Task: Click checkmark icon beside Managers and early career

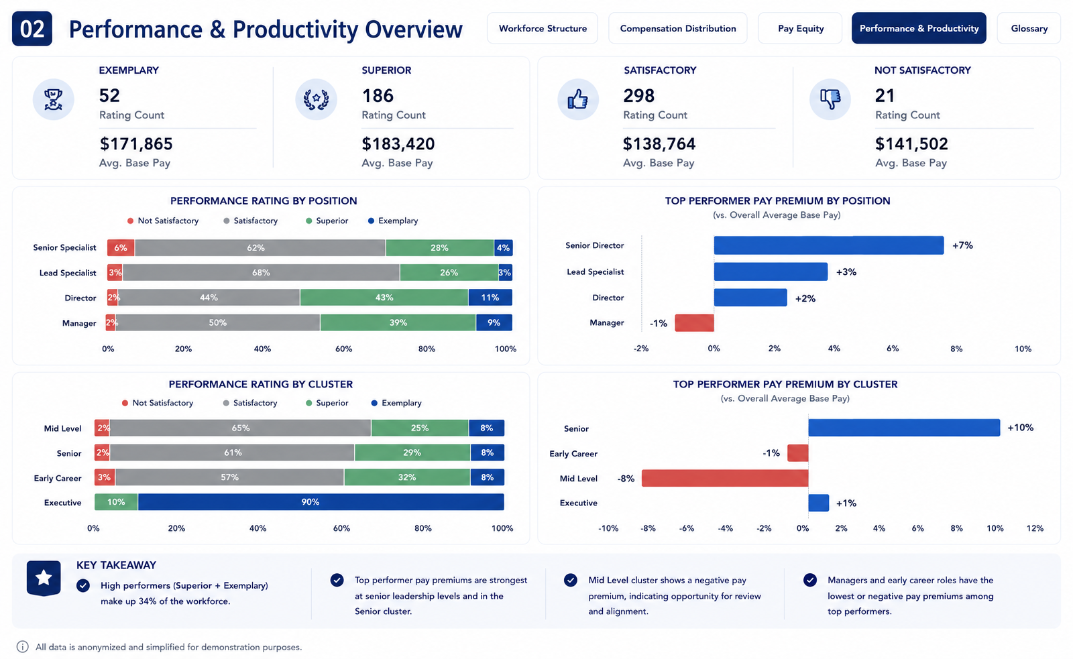Action: pos(810,581)
